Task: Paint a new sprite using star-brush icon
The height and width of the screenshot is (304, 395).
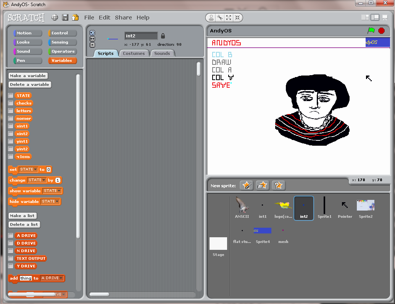Action: point(247,185)
